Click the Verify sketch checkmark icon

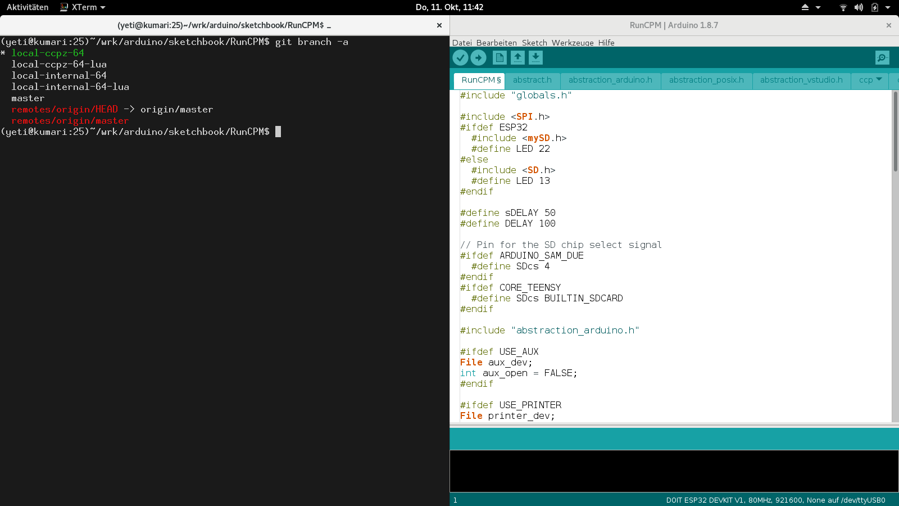point(460,57)
